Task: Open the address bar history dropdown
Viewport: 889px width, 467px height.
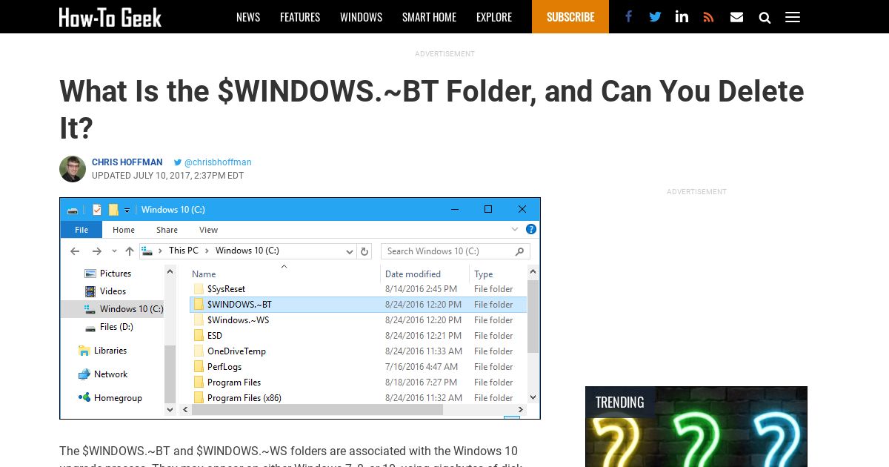Action: tap(350, 251)
